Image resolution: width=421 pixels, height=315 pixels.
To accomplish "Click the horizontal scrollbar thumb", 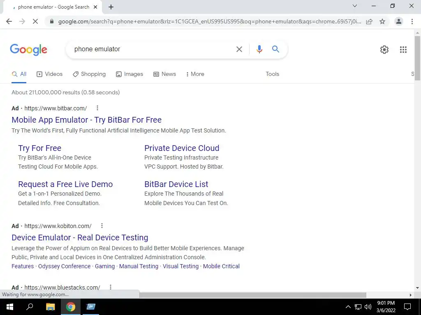I will [253, 295].
